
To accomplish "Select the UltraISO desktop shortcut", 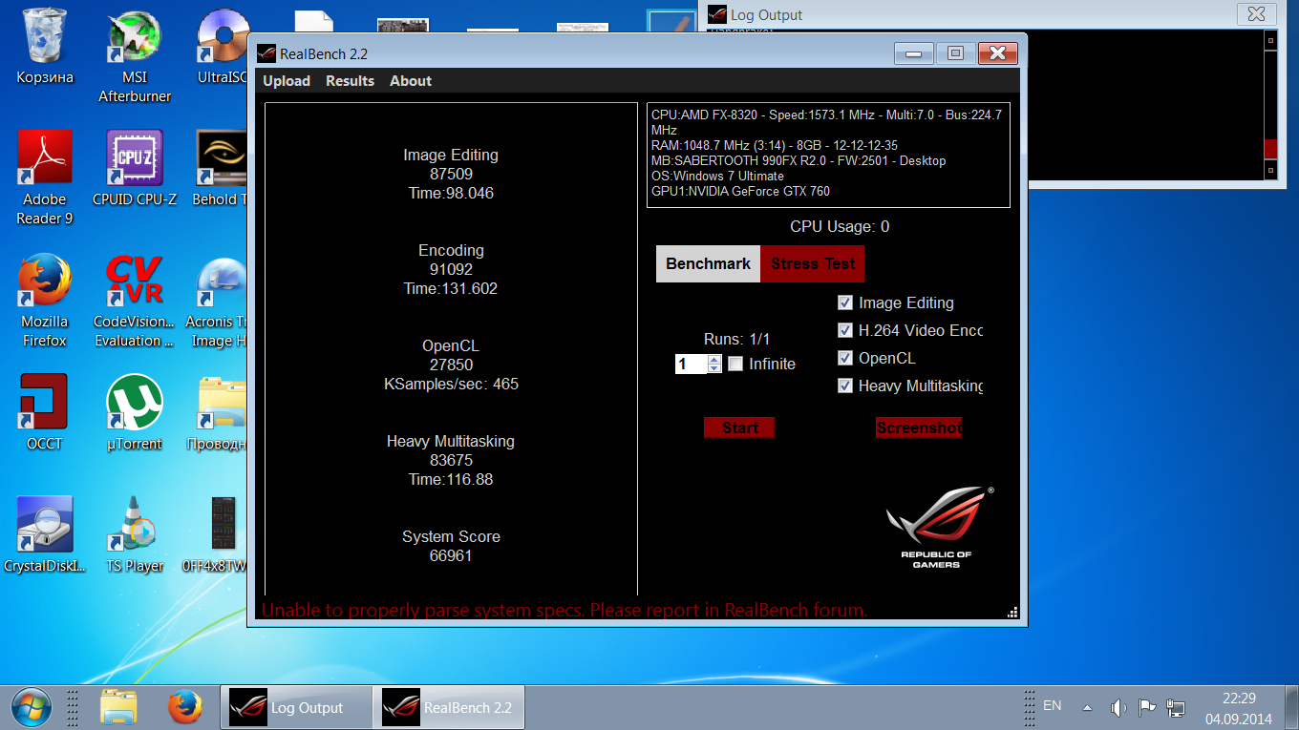I will (x=223, y=47).
